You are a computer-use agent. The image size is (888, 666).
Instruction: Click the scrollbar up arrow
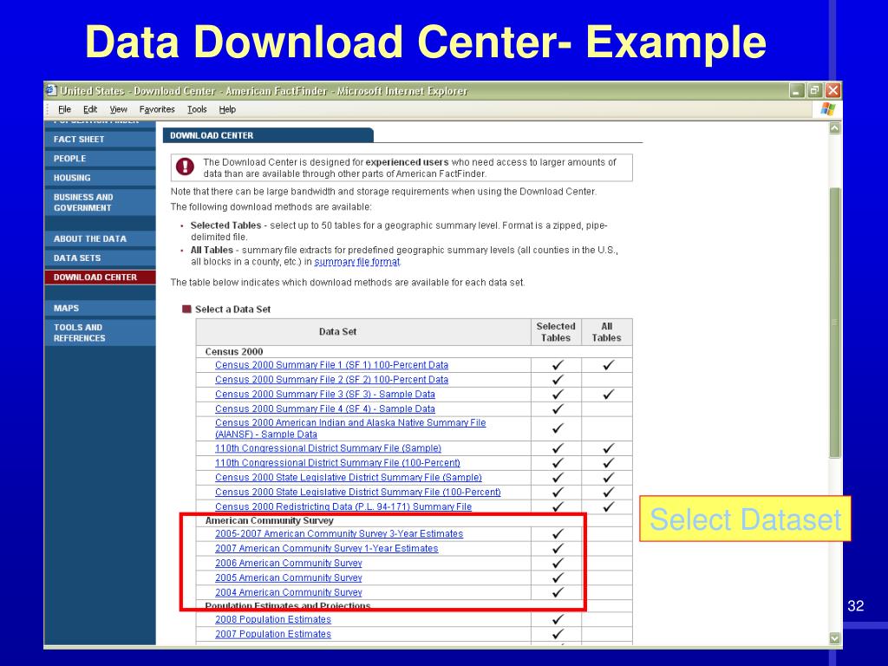tap(835, 128)
